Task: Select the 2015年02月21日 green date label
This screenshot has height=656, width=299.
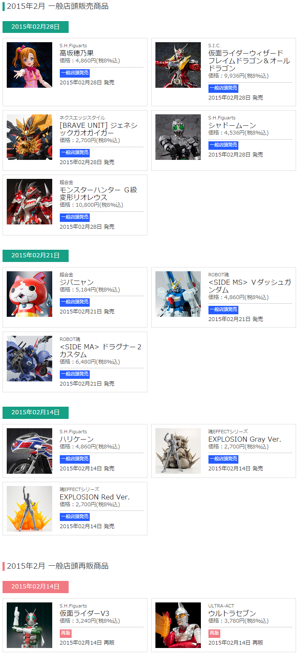Action: [35, 256]
